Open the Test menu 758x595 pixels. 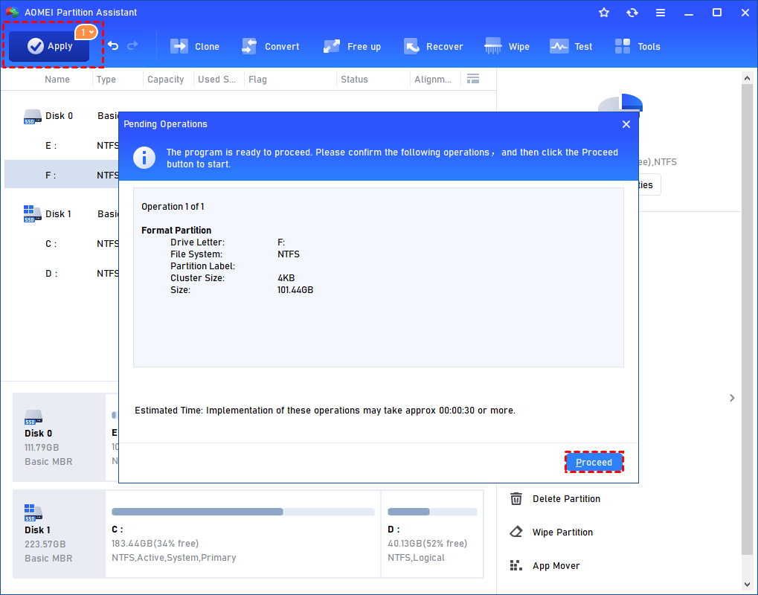571,46
